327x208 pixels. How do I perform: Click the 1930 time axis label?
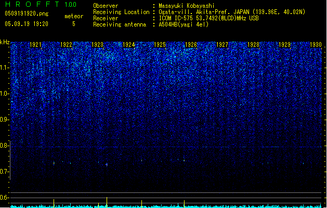316,45
